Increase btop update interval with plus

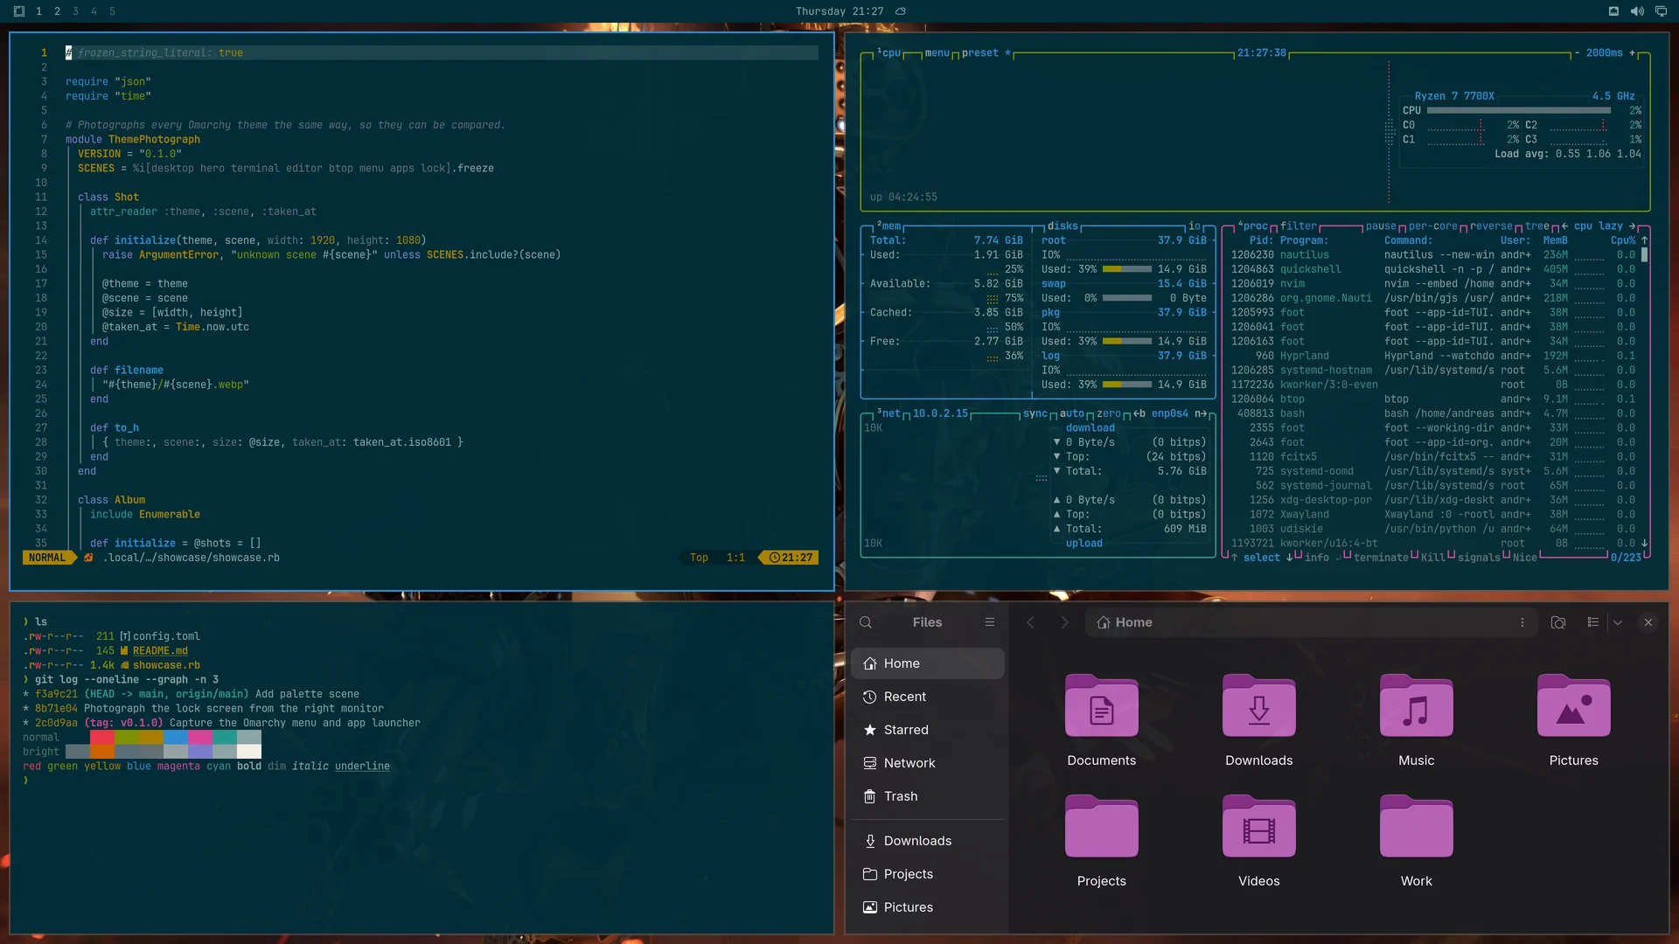[1632, 53]
